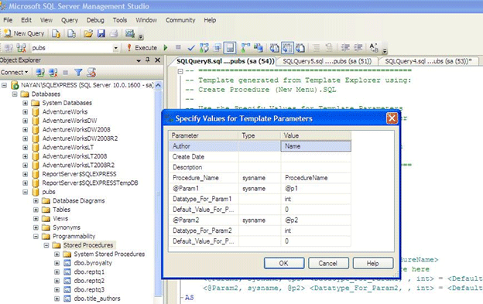483x304 pixels.
Task: Click the New Query toolbar button
Action: (x=24, y=33)
